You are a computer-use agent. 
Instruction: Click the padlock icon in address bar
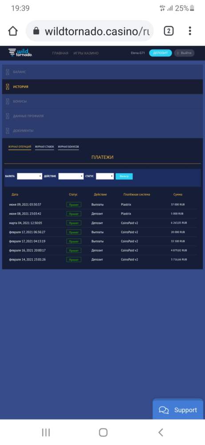click(x=36, y=31)
